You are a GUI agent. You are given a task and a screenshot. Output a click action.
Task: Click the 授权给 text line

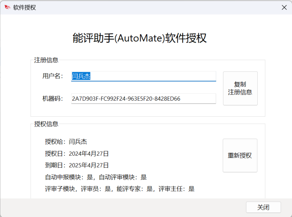66,142
